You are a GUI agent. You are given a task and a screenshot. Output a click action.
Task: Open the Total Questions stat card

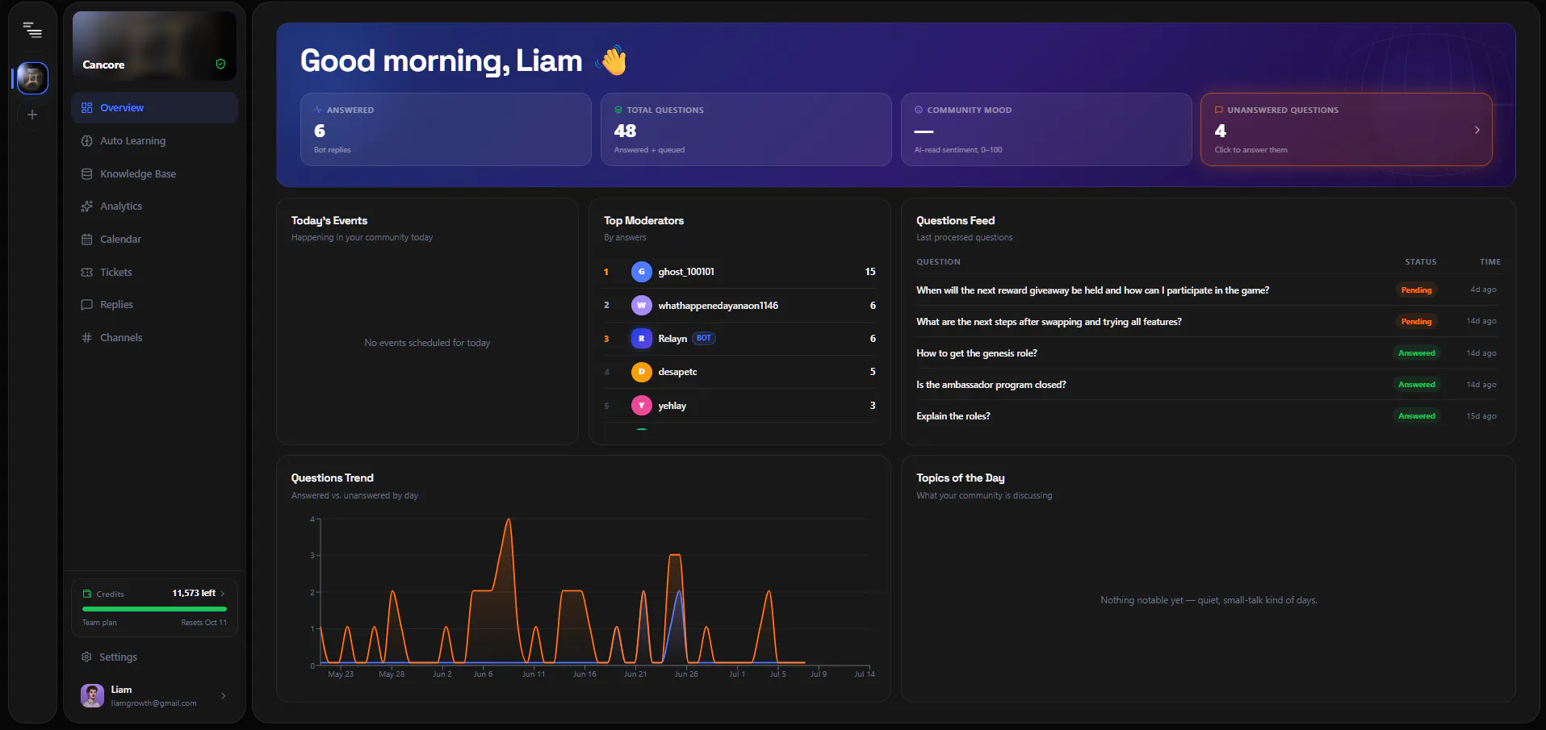coord(746,130)
